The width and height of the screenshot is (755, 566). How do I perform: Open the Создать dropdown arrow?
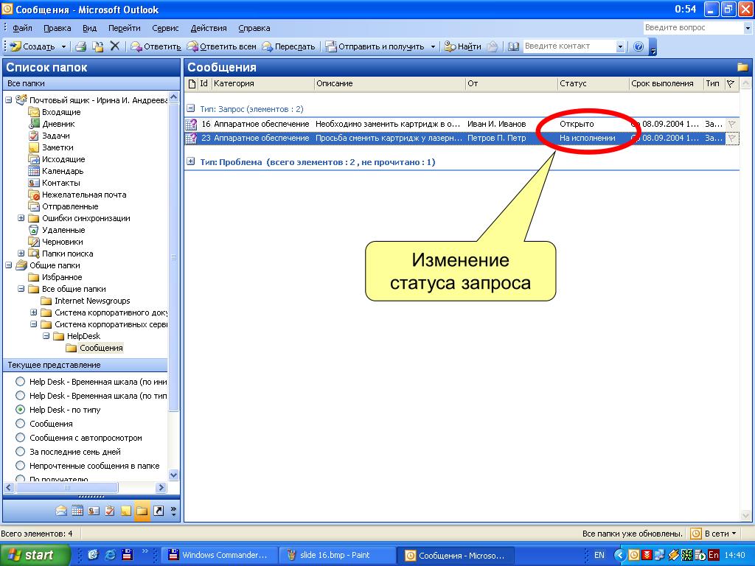pos(63,46)
